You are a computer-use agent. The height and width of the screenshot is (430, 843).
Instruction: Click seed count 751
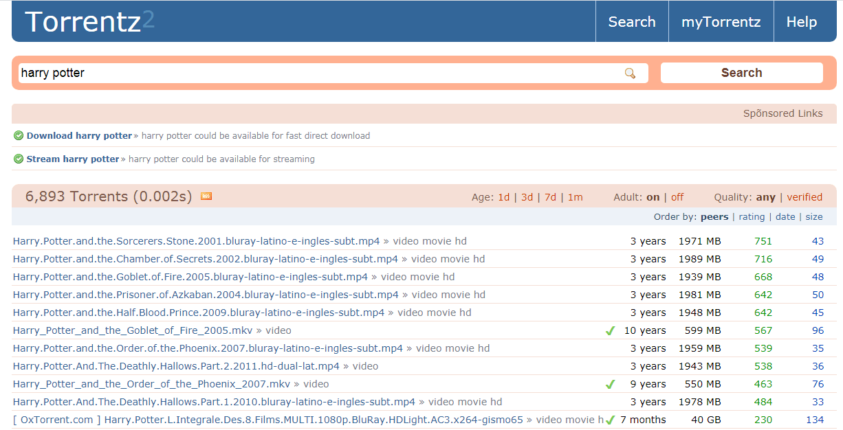(763, 241)
